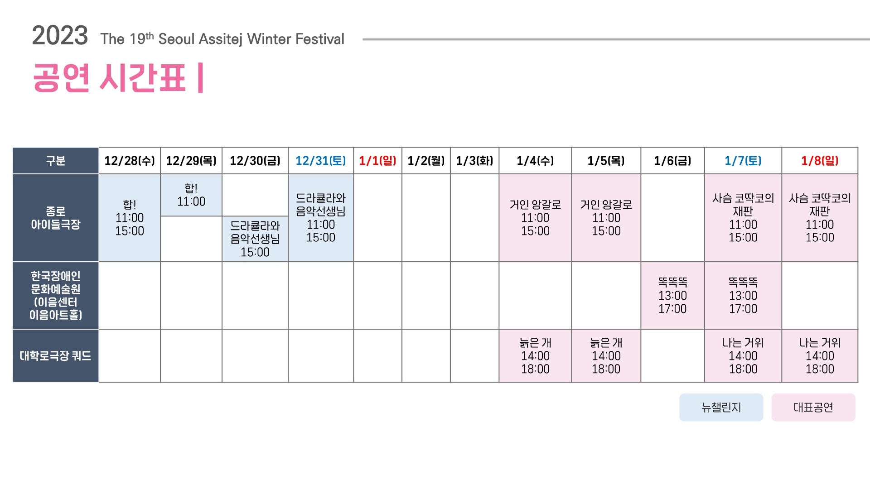
Task: Click the 구분 header cell
Action: click(55, 161)
